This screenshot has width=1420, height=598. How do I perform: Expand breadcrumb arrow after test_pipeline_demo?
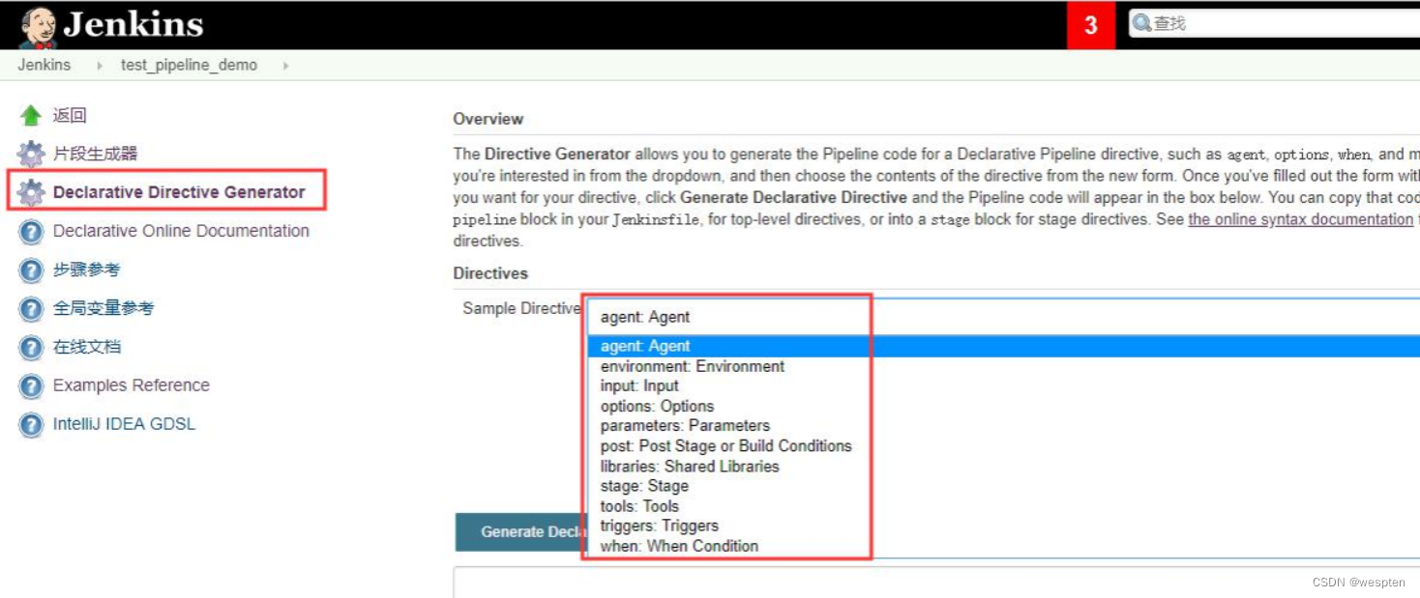coord(285,66)
